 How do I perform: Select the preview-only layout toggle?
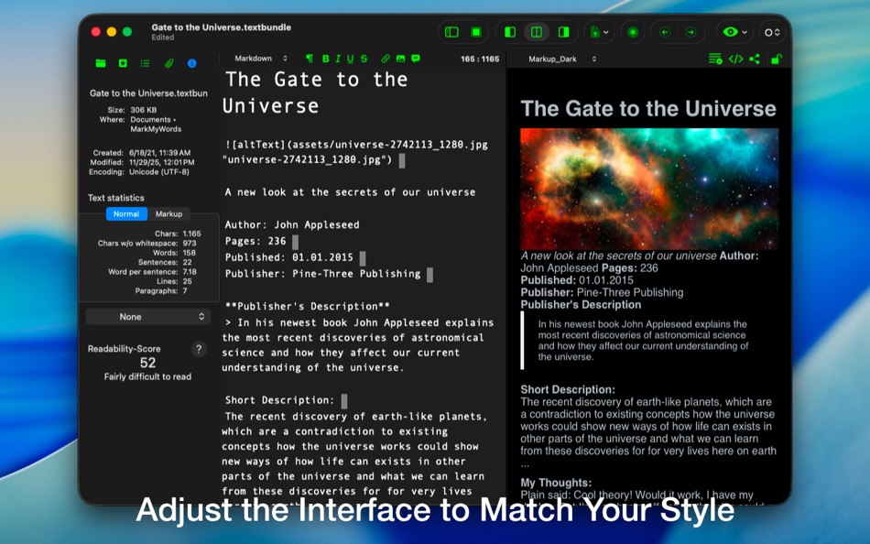(x=563, y=31)
